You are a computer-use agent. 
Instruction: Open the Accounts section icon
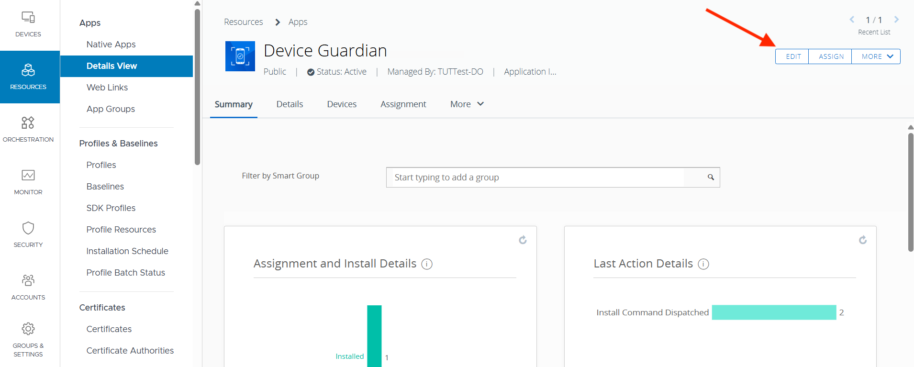[x=28, y=280]
